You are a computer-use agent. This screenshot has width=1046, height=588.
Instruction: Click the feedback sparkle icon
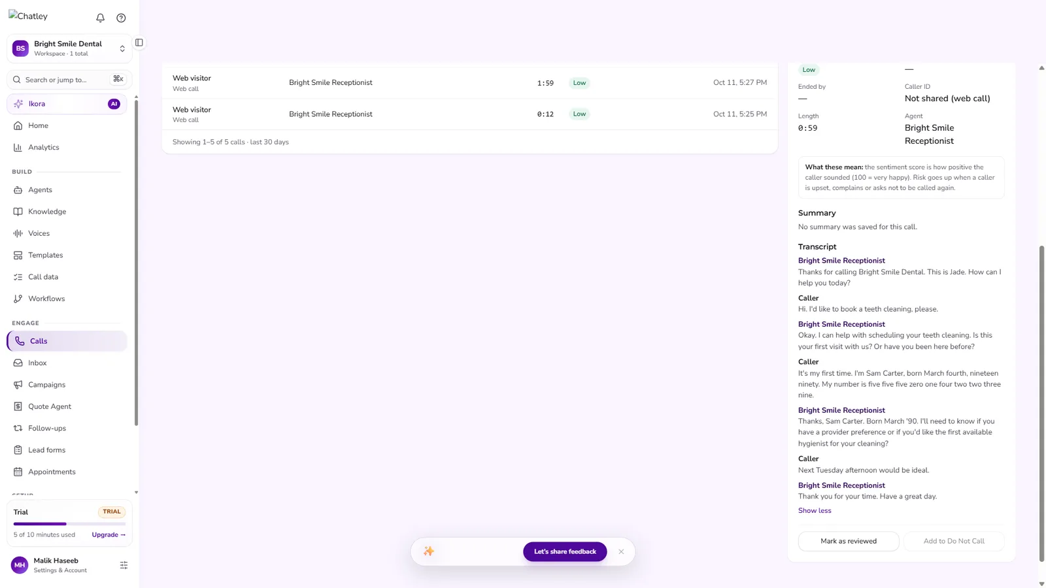pos(429,551)
